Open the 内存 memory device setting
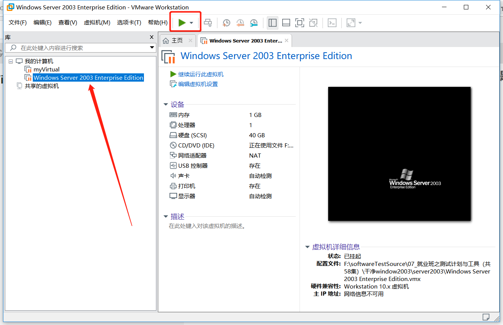Image resolution: width=503 pixels, height=325 pixels. pyautogui.click(x=184, y=115)
